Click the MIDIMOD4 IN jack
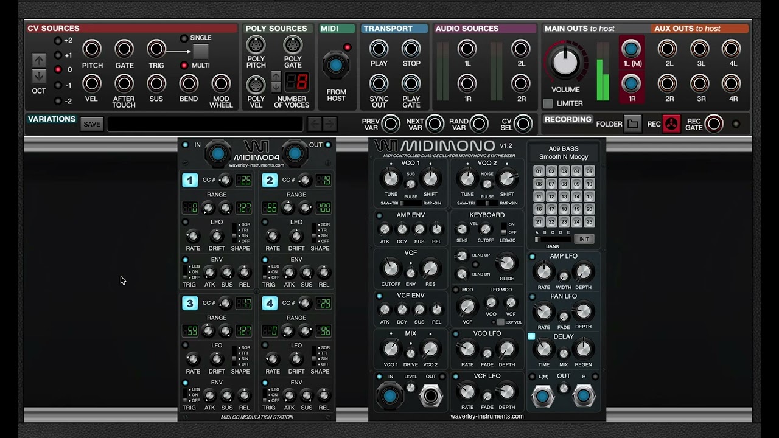The image size is (779, 438). [x=218, y=154]
